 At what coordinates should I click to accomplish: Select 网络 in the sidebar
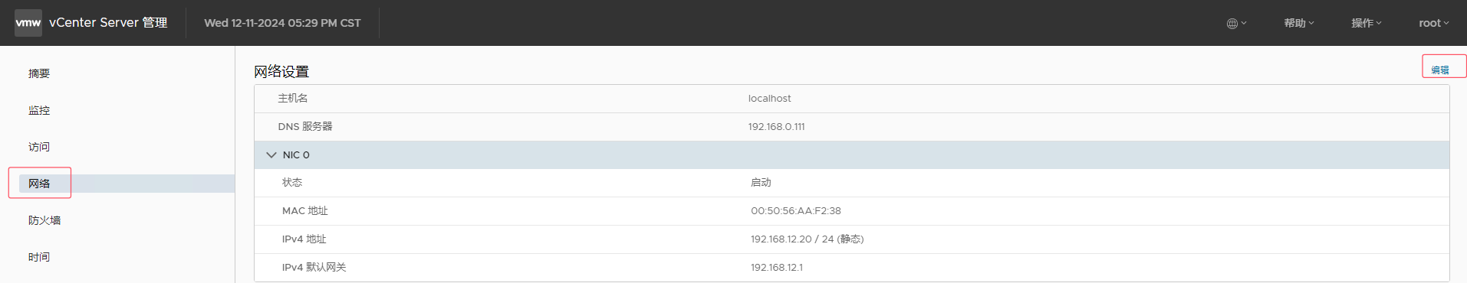[39, 184]
